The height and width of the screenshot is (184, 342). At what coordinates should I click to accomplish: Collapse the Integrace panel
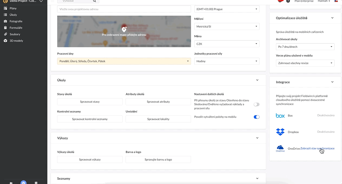[x=333, y=82]
